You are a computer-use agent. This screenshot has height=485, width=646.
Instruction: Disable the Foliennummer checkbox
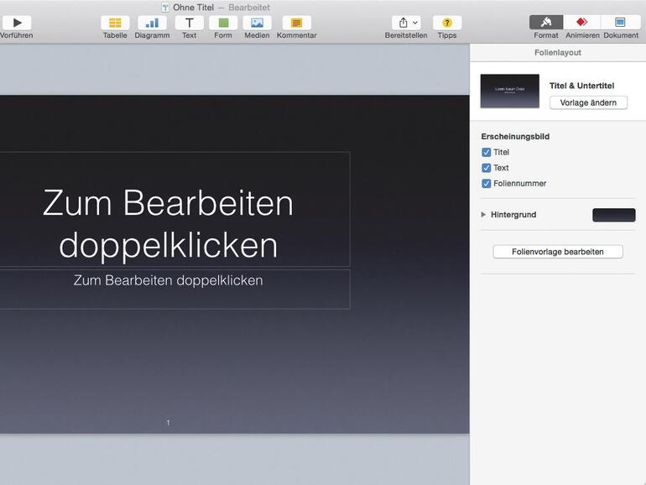[x=486, y=184]
